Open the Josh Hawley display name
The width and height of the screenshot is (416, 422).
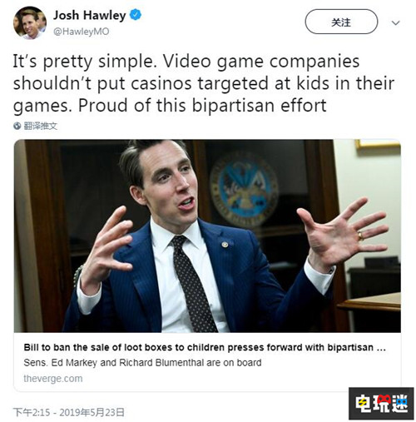pyautogui.click(x=89, y=15)
